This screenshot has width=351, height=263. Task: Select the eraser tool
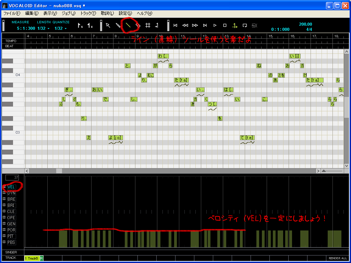tap(138, 25)
